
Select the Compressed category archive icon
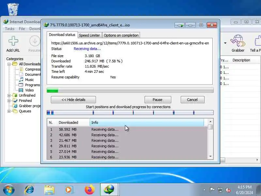coord(21,69)
